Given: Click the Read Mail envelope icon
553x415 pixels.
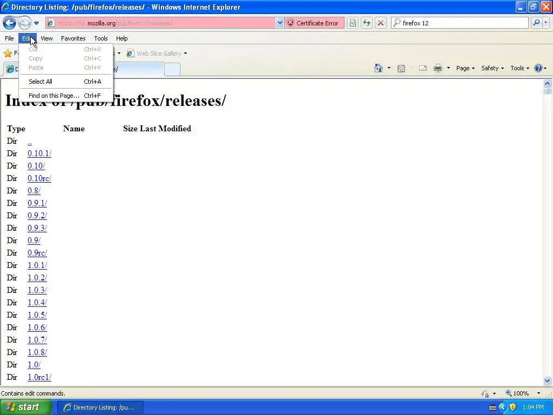Looking at the screenshot, I should [x=423, y=68].
